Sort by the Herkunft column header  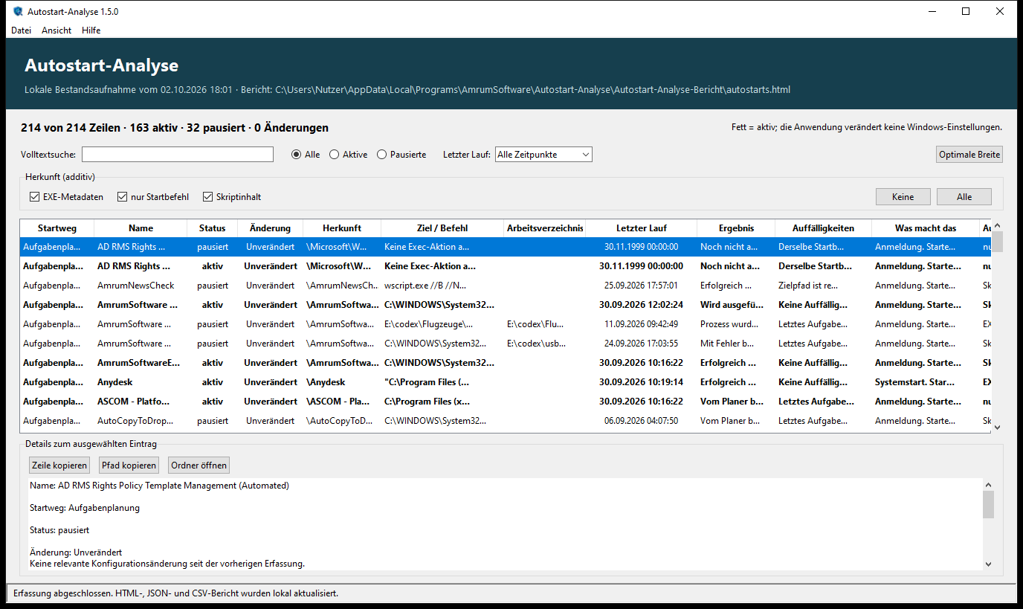pos(342,228)
